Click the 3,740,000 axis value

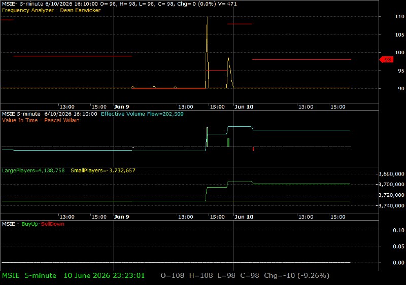391,205
